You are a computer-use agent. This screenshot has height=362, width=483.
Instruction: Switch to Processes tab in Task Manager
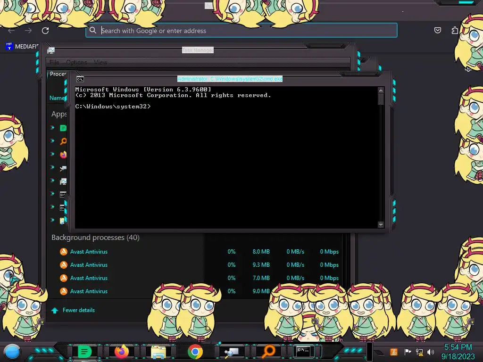tap(58, 74)
